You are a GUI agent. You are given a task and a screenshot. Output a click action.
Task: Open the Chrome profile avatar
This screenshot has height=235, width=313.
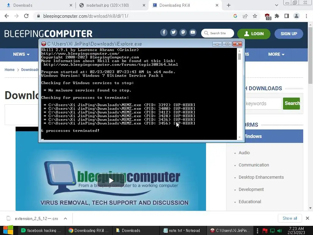[x=296, y=16]
